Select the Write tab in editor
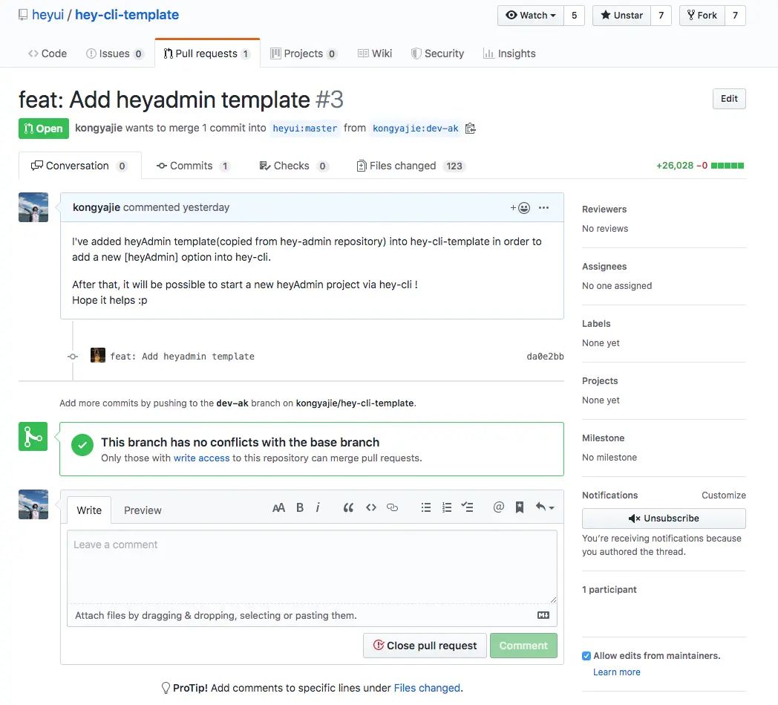This screenshot has height=705, width=778. click(89, 510)
